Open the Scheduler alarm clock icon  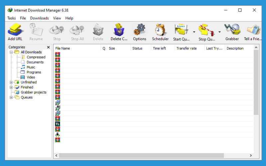coord(160,30)
